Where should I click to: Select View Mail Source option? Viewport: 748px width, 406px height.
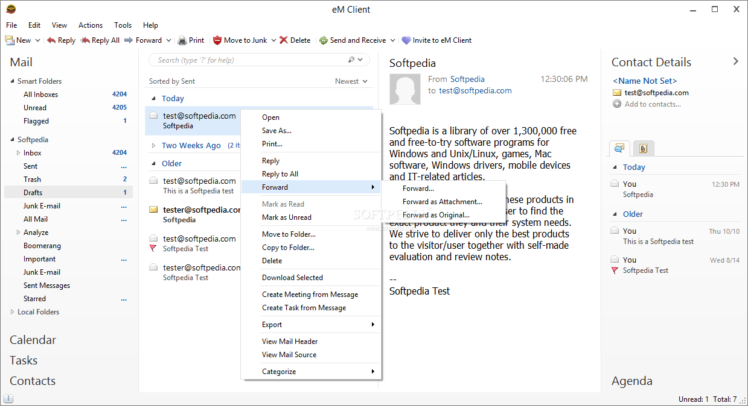(289, 355)
